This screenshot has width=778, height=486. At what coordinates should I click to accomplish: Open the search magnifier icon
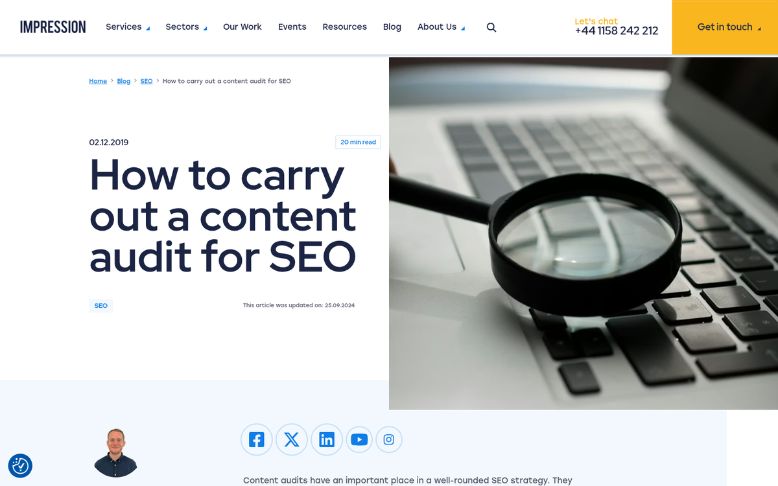(x=491, y=27)
